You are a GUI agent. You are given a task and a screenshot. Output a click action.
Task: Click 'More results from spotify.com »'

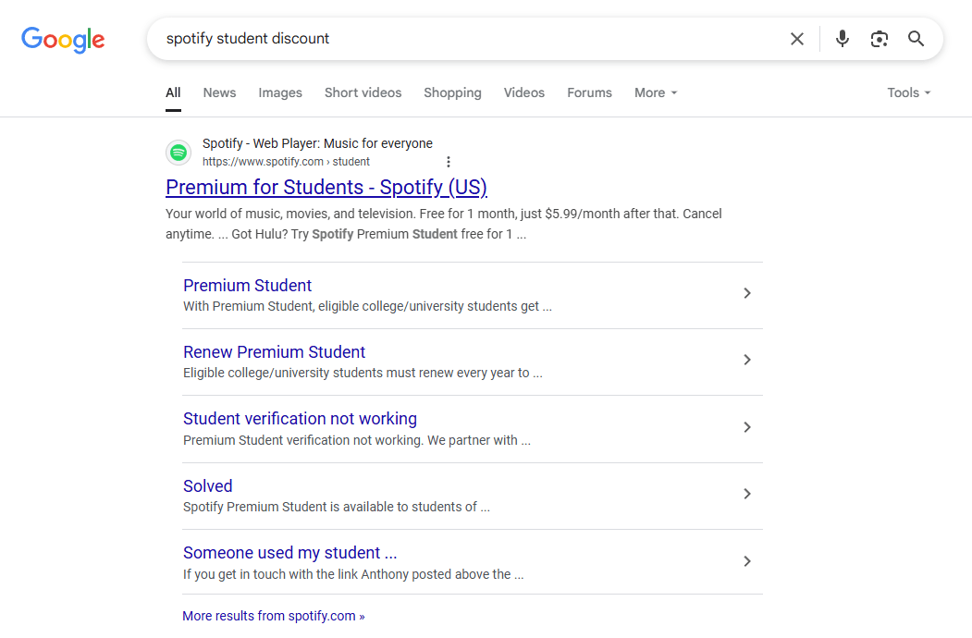tap(274, 617)
